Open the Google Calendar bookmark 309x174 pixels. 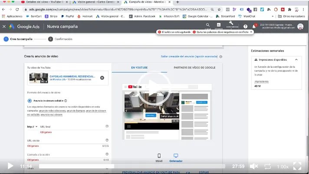[197, 16]
